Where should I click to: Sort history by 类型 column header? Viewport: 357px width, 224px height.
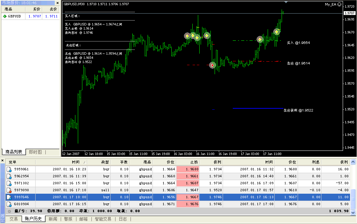click(98, 162)
